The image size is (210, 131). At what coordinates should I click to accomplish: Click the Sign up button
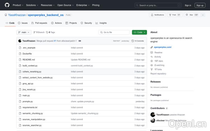pos(200,5)
